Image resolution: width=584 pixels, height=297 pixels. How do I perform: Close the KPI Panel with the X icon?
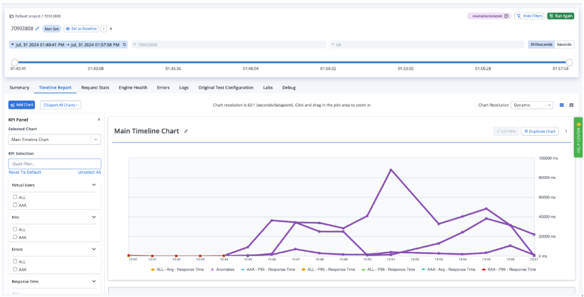point(99,119)
